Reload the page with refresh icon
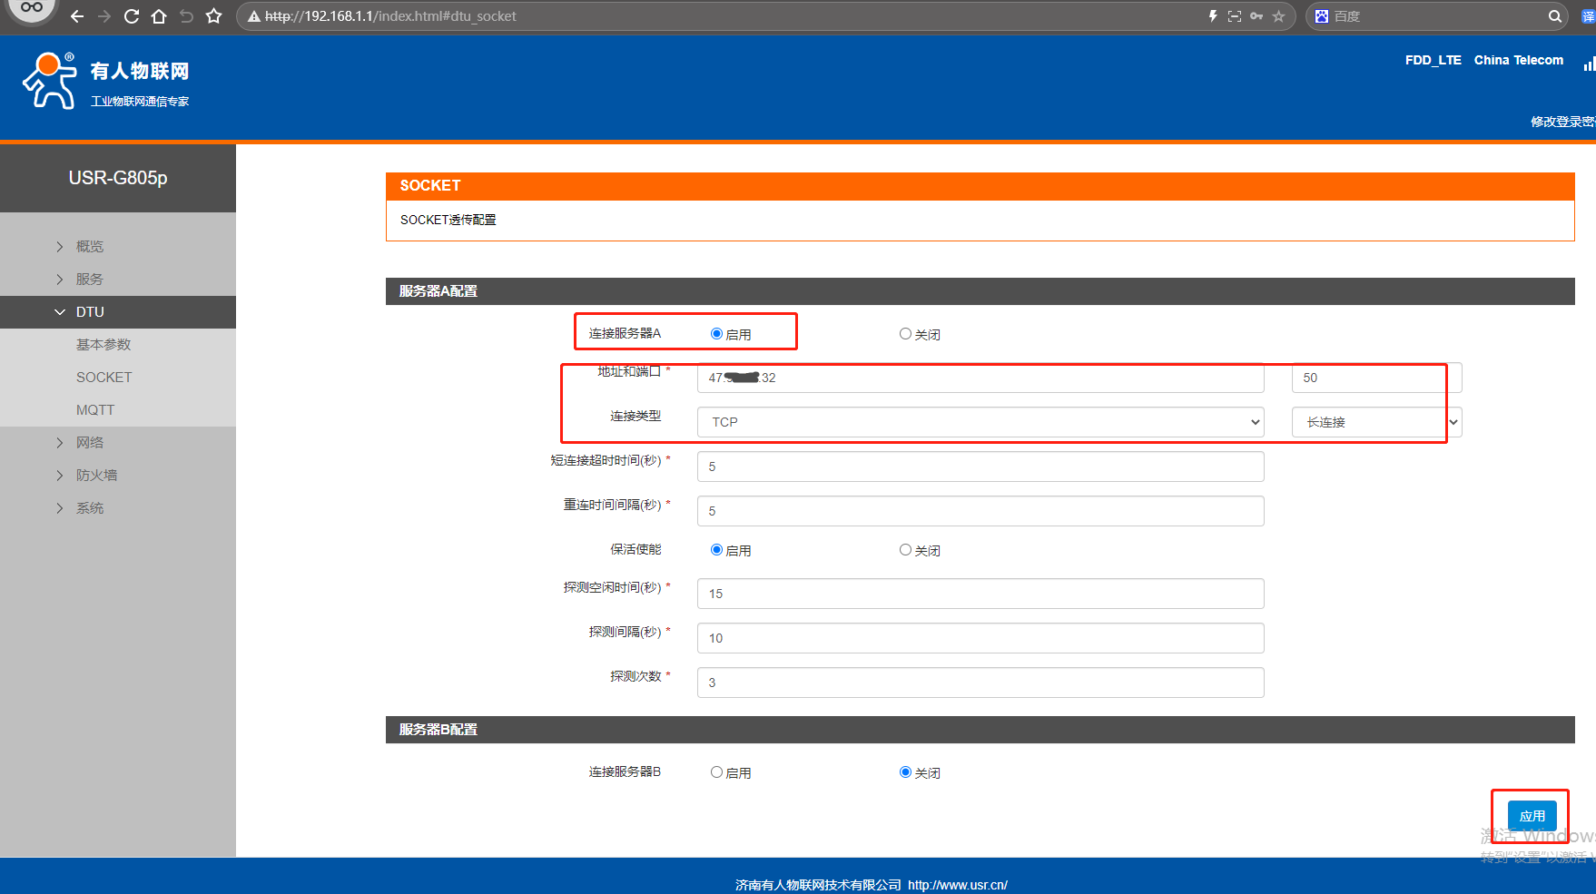The image size is (1596, 894). [x=132, y=16]
